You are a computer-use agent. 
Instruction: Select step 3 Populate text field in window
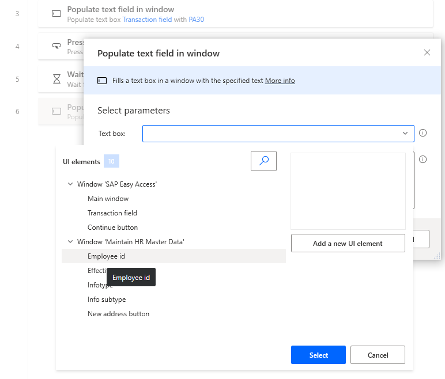(236, 14)
